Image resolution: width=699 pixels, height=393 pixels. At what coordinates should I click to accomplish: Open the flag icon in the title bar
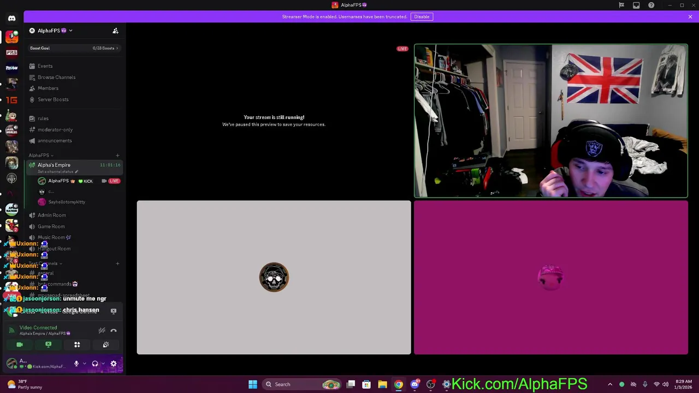(x=621, y=5)
